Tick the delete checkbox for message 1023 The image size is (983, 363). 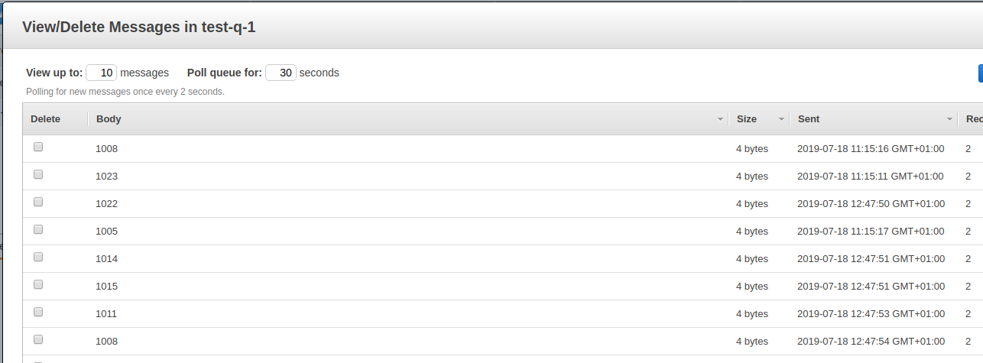(x=38, y=175)
